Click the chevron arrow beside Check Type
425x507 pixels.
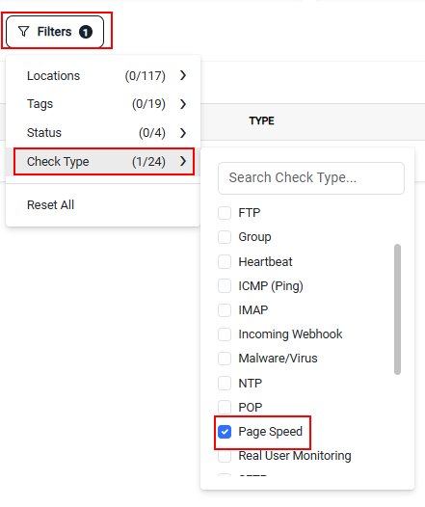click(183, 161)
